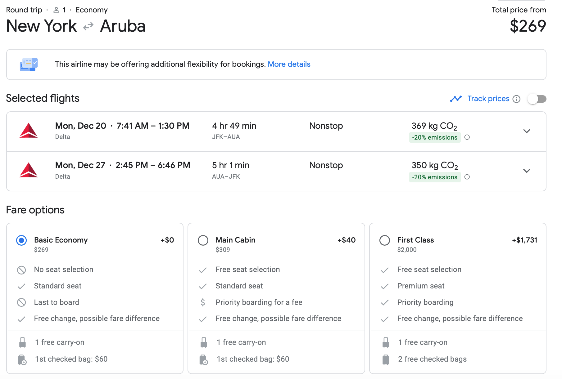Click the AUA–JFK route text
Screen dimensions: 562x379
point(226,176)
